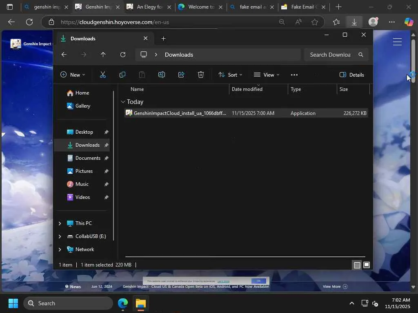This screenshot has height=313, width=418.
Task: Close the Downloads Explorer tab
Action: point(146,38)
